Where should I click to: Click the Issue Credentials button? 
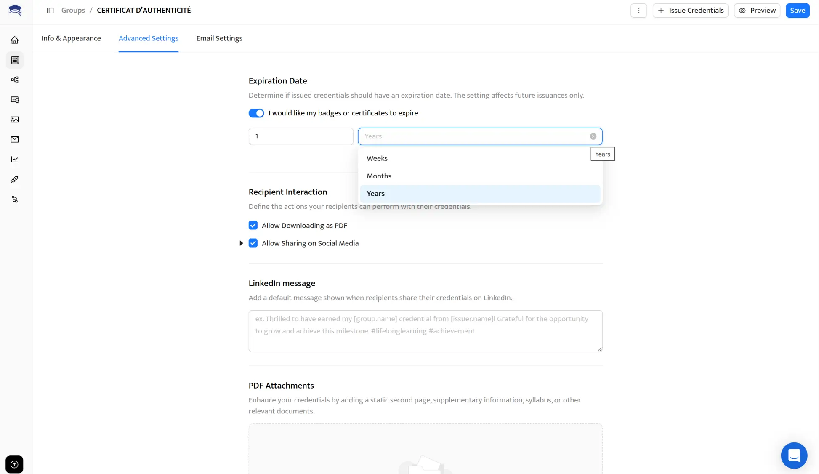click(x=690, y=11)
